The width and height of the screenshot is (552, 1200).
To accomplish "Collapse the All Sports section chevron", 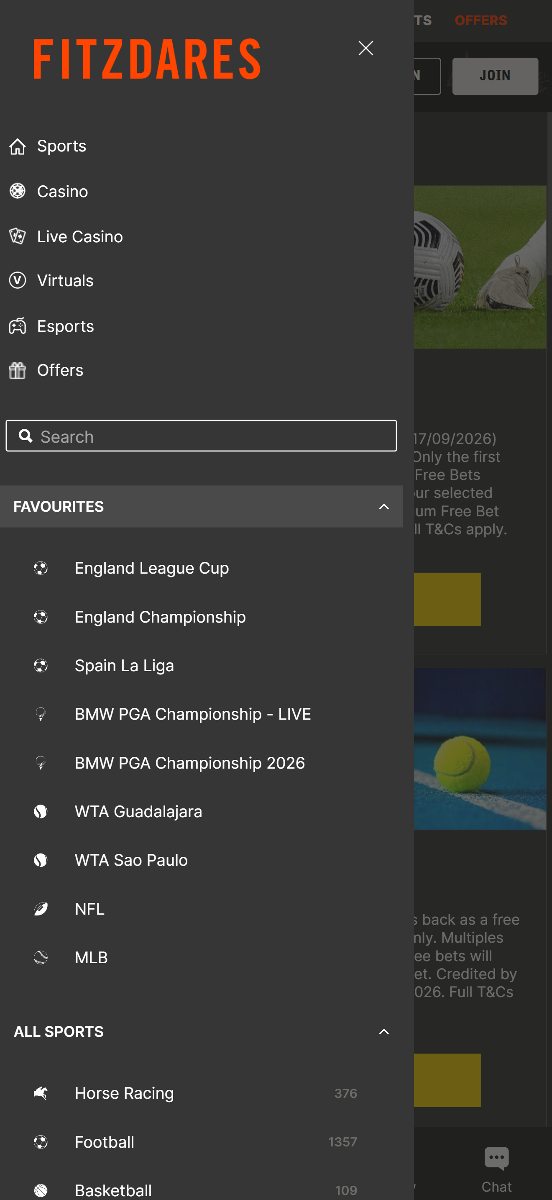I will click(383, 1032).
